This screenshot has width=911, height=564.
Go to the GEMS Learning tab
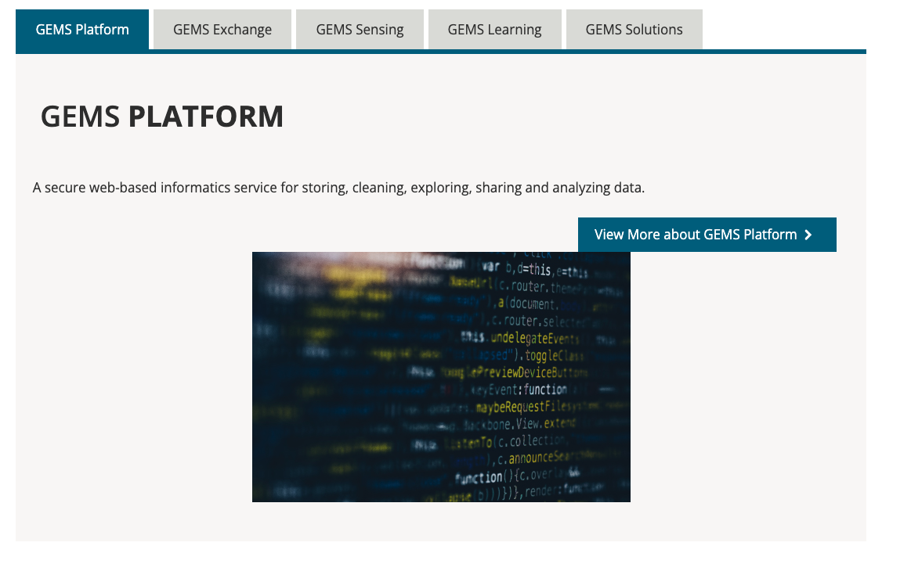point(494,30)
